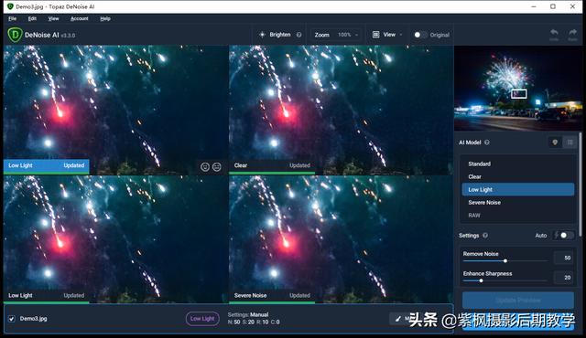Click the Remove Noise value field 50
This screenshot has height=338, width=586.
click(564, 258)
